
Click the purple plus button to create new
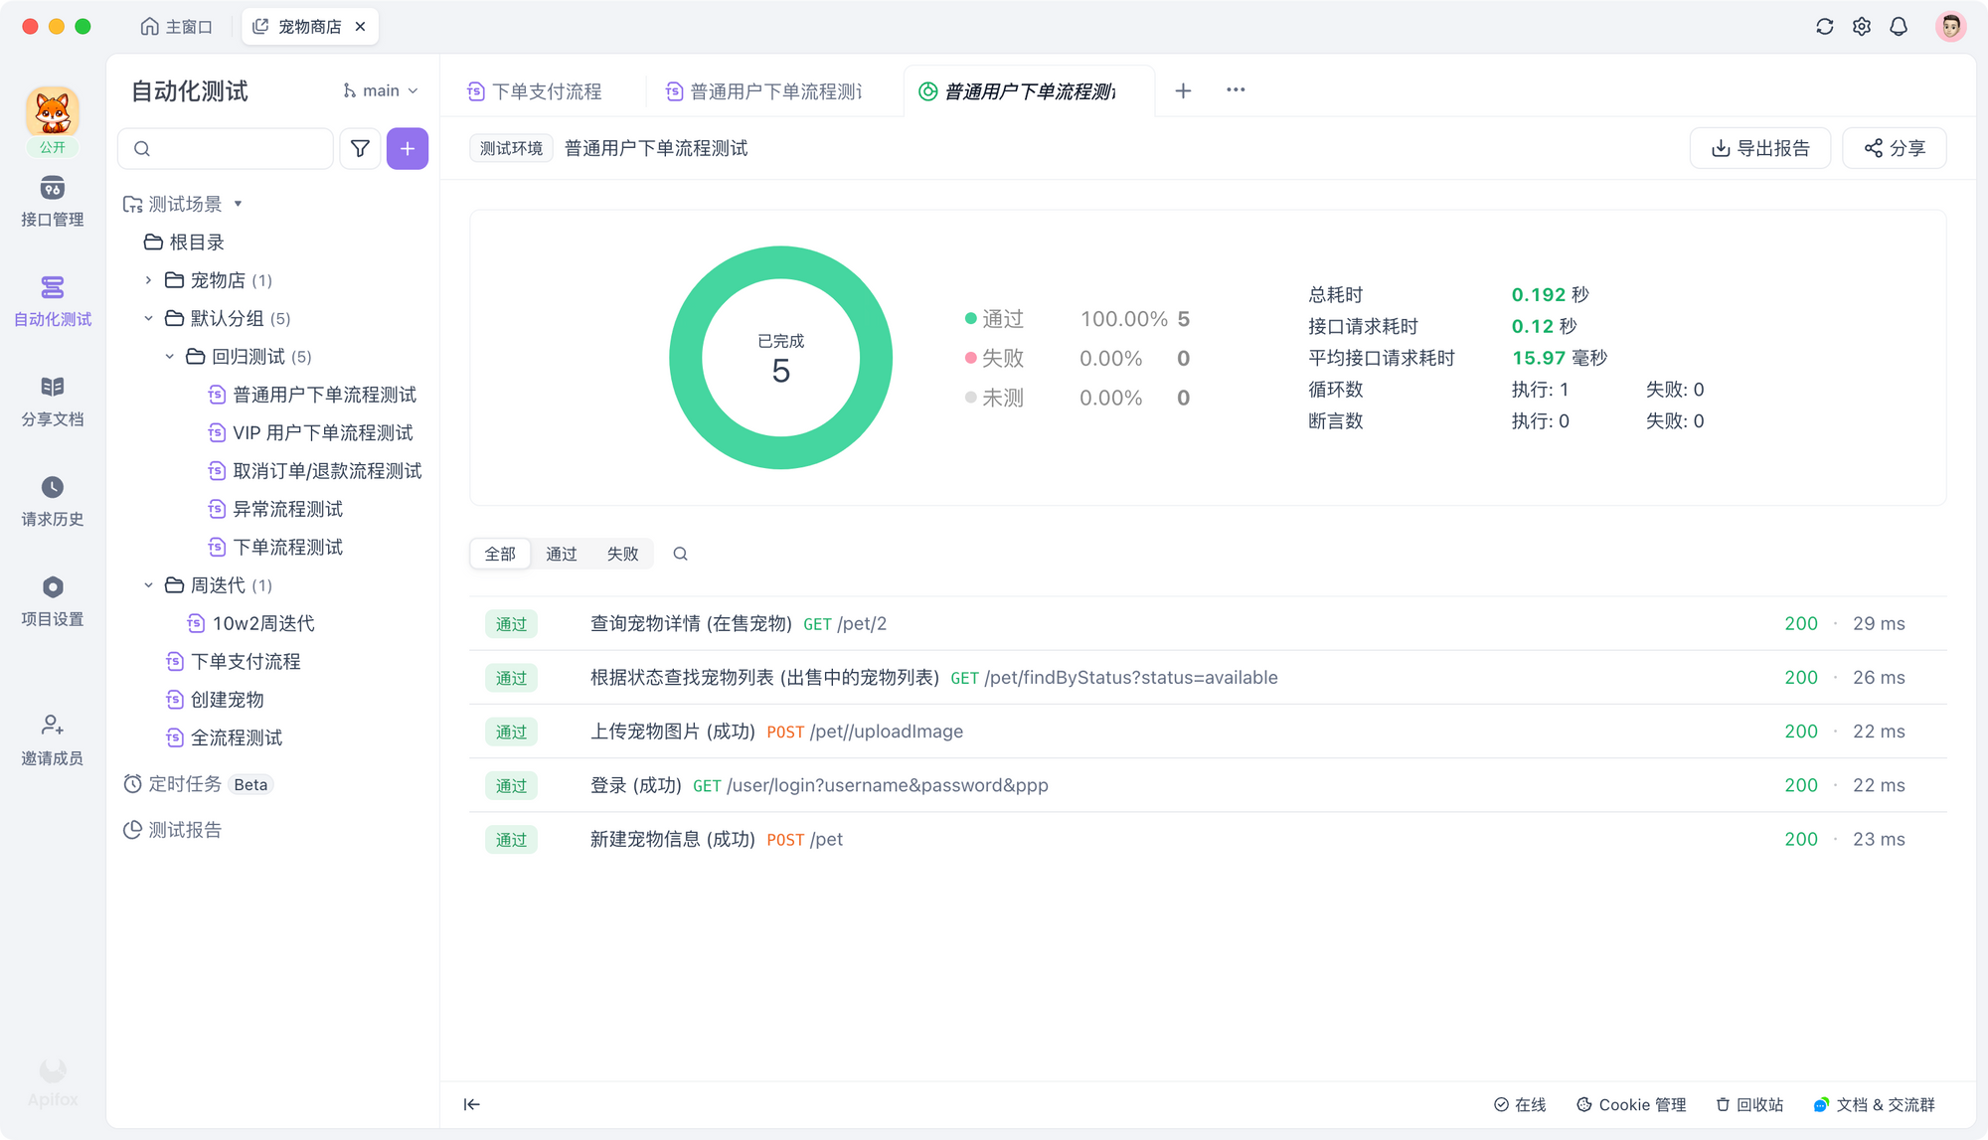[408, 148]
